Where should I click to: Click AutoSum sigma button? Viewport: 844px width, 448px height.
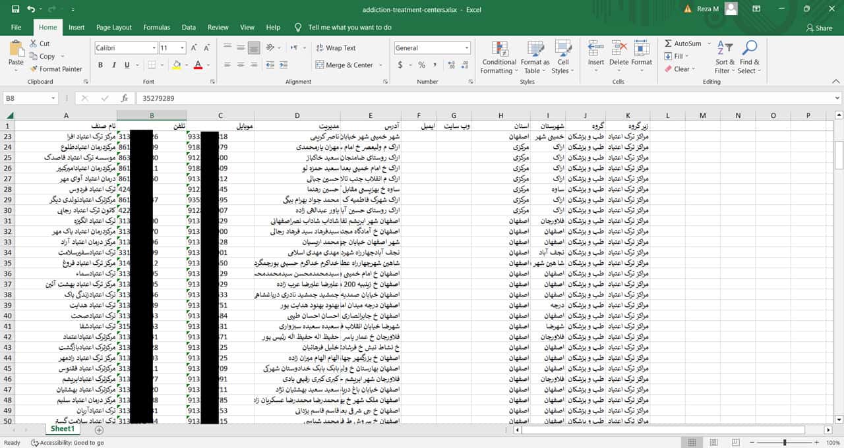tap(682, 43)
